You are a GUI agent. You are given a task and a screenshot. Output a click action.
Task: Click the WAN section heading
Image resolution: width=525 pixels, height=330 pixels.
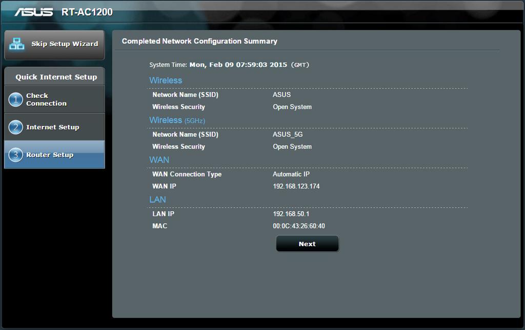[x=159, y=160]
